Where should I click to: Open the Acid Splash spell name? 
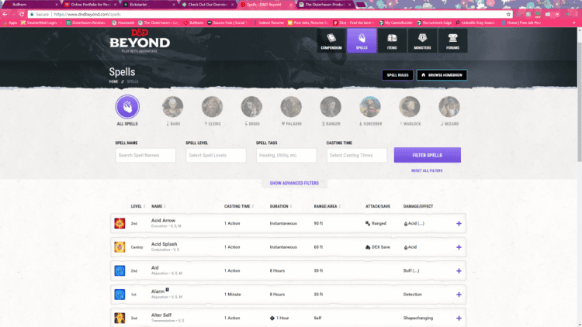click(164, 244)
